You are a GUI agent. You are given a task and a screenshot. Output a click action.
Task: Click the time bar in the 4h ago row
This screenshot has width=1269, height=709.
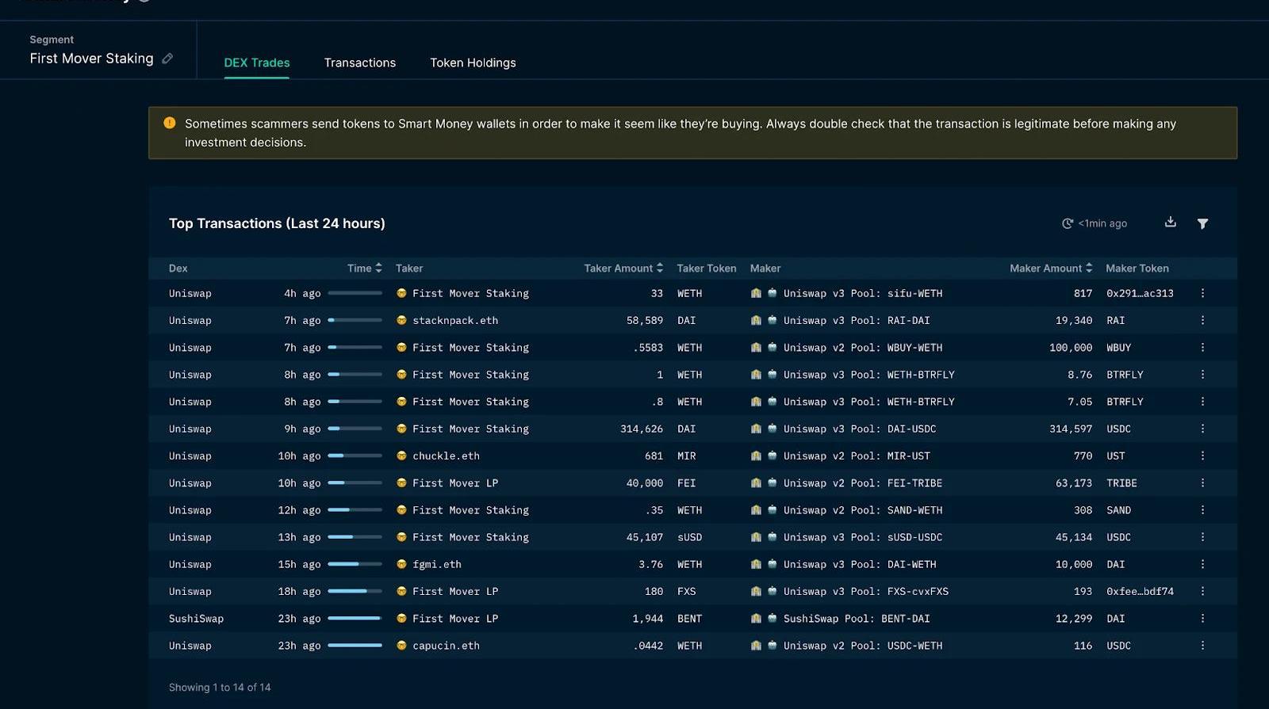click(355, 293)
